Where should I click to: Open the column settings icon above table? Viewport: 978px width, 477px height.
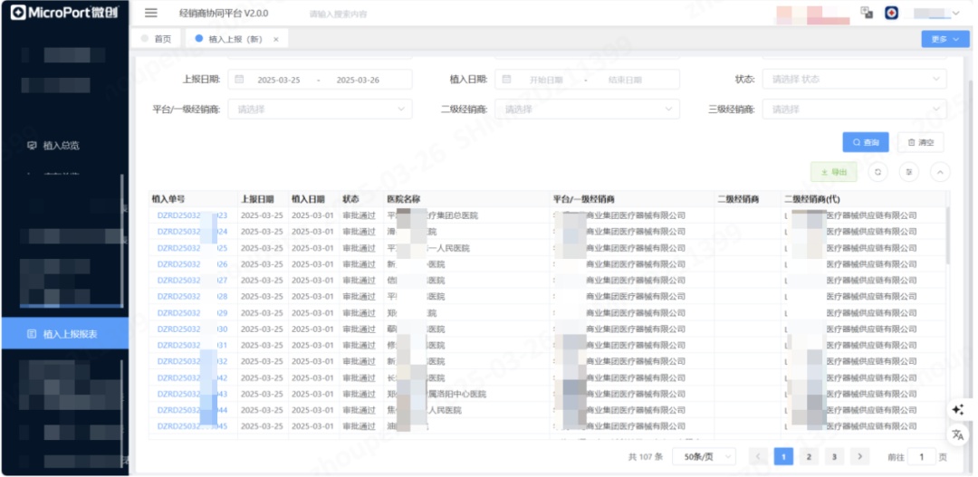tap(909, 172)
